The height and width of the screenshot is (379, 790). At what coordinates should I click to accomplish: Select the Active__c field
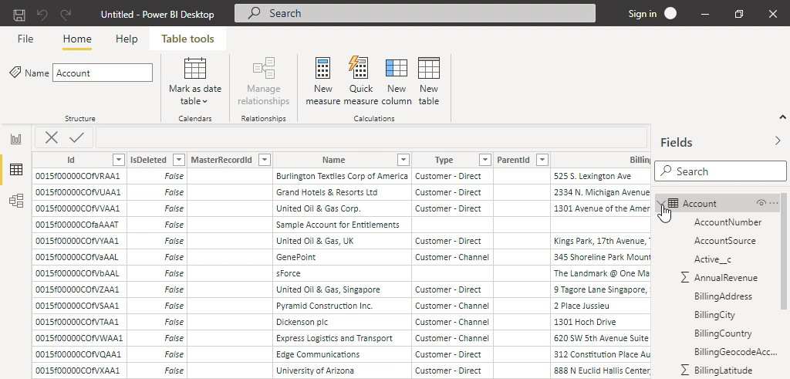tap(712, 259)
